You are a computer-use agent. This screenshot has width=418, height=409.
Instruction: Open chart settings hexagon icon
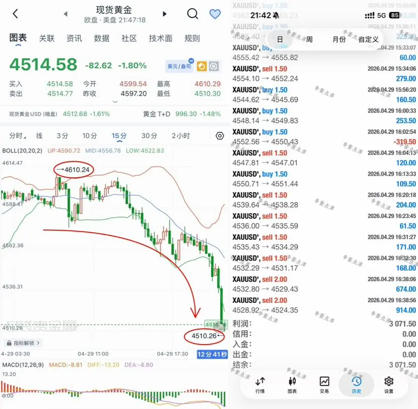[220, 136]
